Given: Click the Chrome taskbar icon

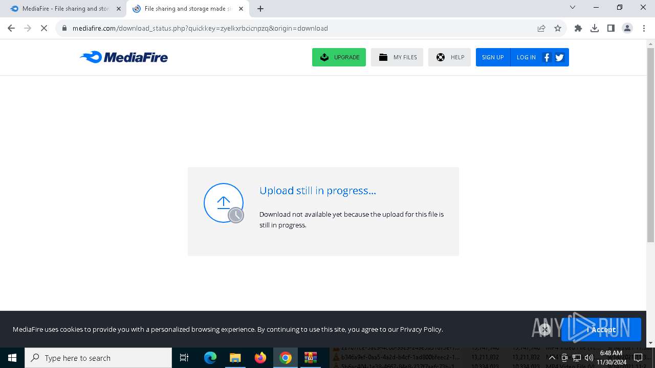Looking at the screenshot, I should [x=286, y=358].
